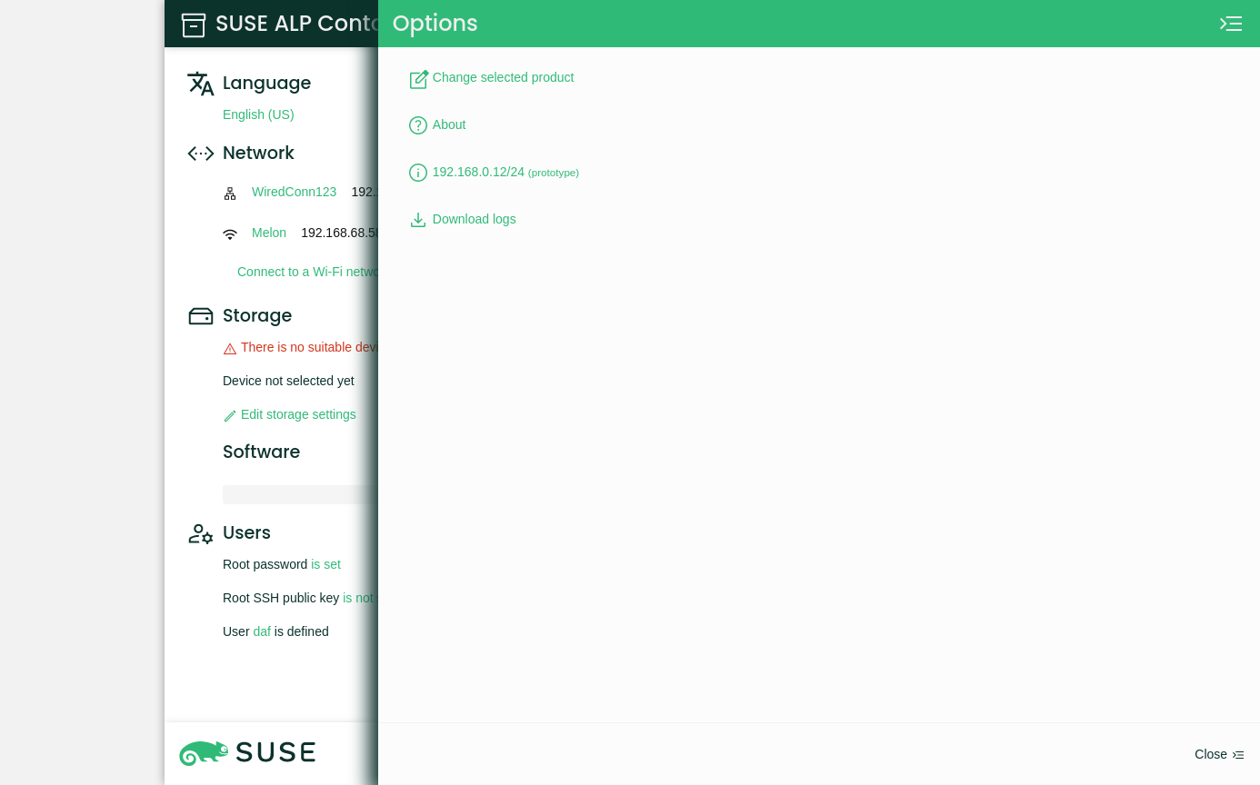Select Download logs link
This screenshot has height=785, width=1260.
point(475,219)
